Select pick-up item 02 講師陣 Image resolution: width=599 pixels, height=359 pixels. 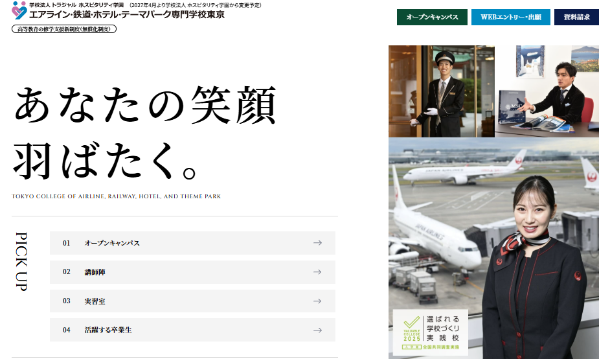click(192, 272)
